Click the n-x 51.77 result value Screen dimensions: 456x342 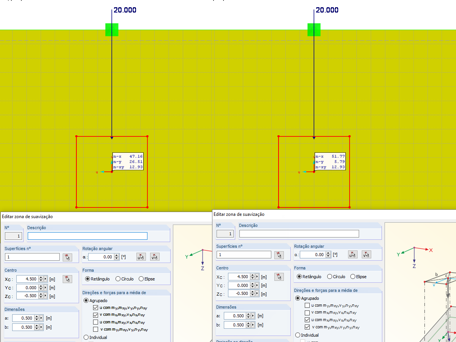point(338,156)
